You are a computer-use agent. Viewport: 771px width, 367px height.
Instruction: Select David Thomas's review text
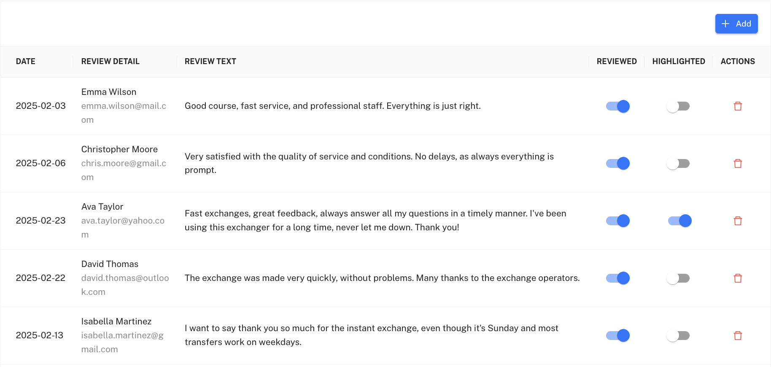pyautogui.click(x=382, y=278)
